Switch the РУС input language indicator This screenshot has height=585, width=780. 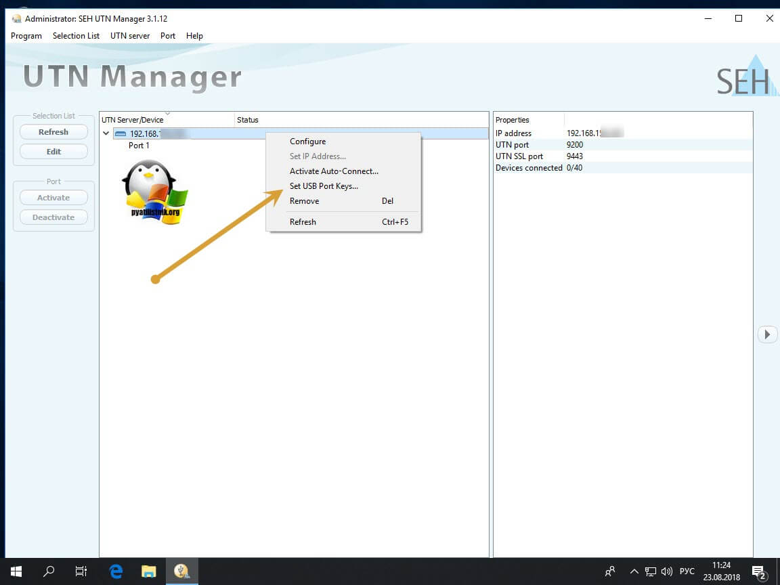point(687,571)
